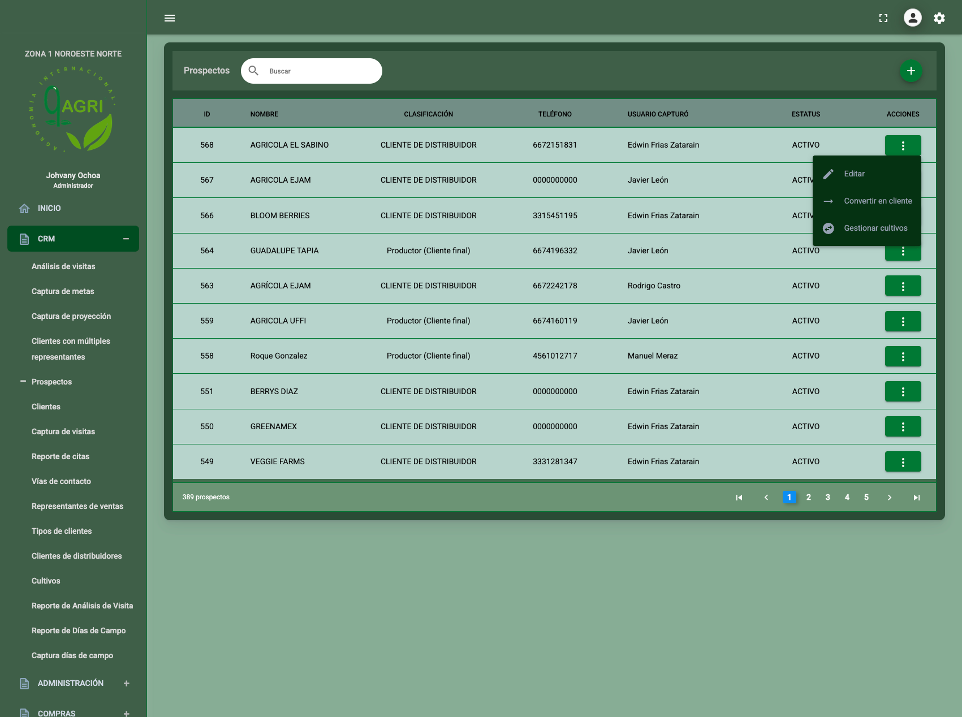Open actions menu for Roque Gonzalez row

(903, 356)
